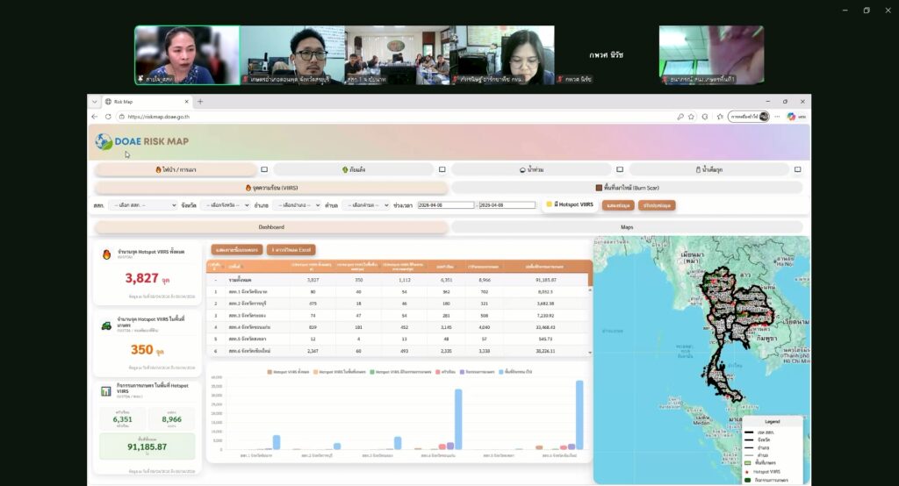
Task: Click the DOAE Risk Map globe logo
Action: click(104, 142)
